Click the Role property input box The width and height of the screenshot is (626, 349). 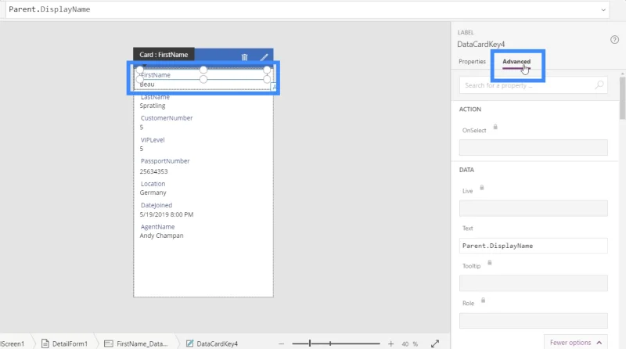(534, 320)
